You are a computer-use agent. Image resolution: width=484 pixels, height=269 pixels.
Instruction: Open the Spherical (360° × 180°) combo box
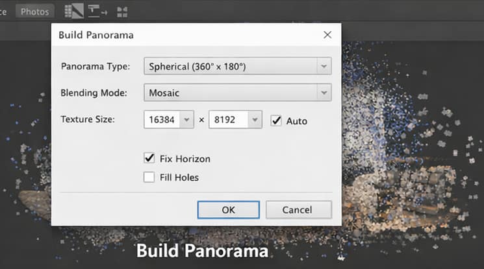[231, 66]
